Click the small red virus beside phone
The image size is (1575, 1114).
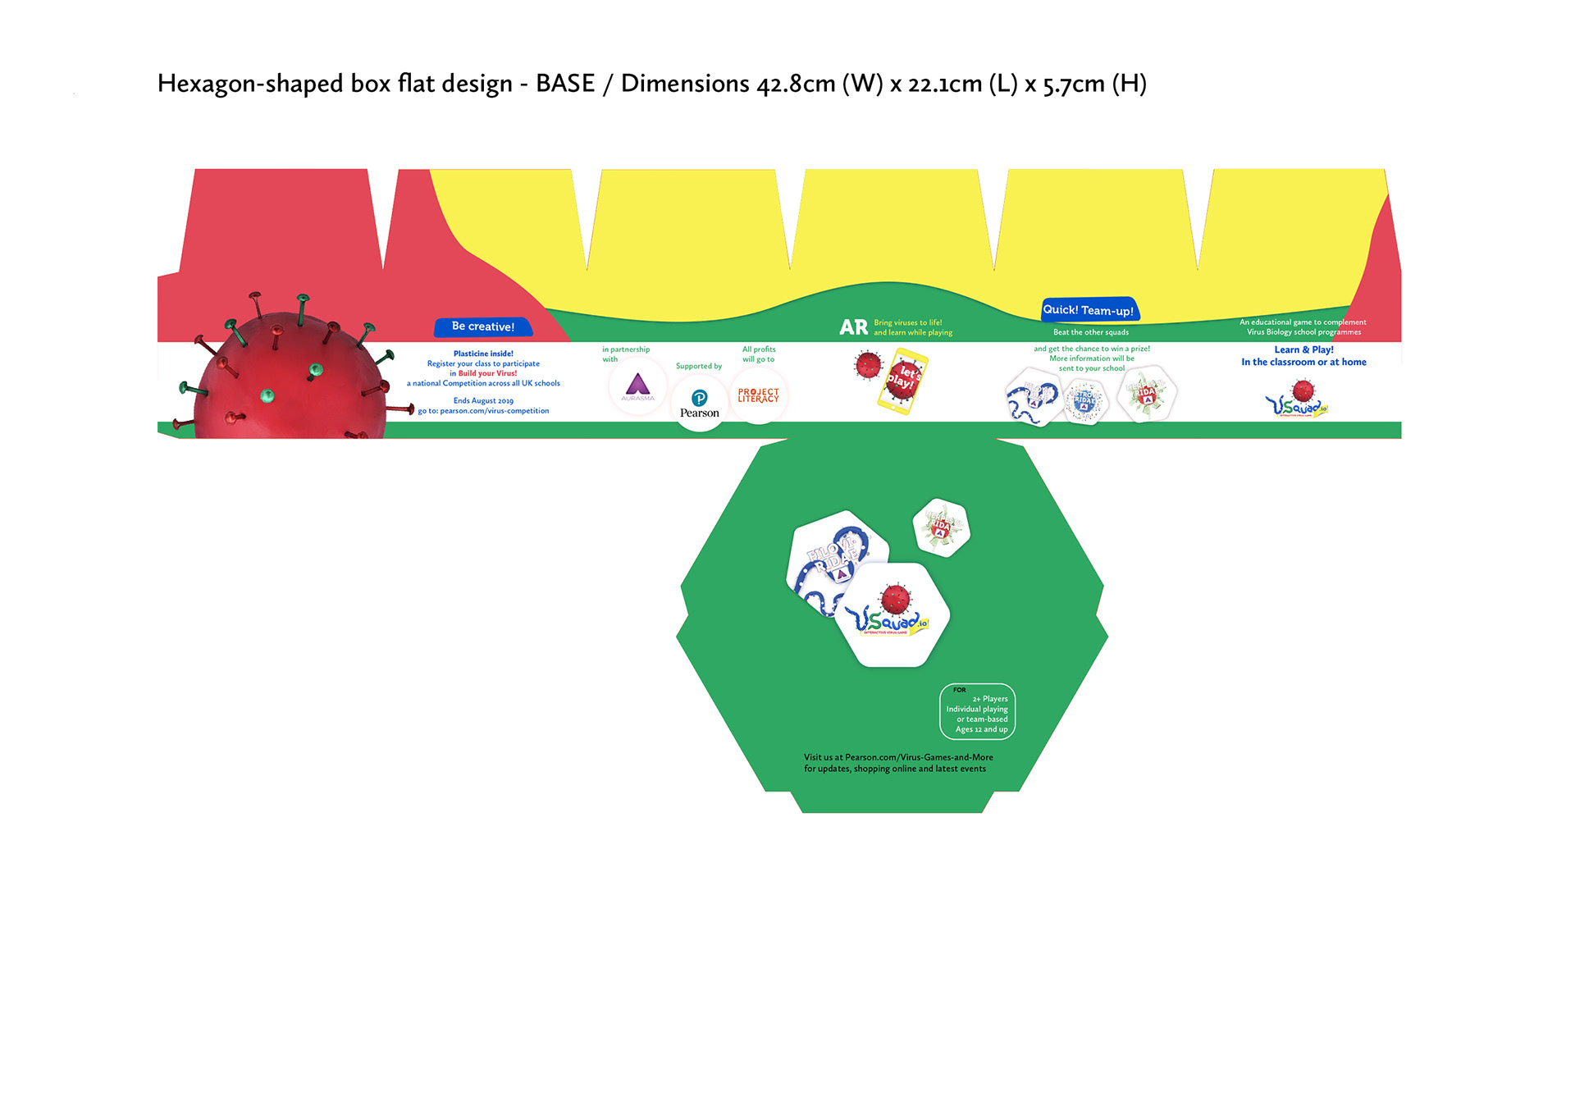[x=867, y=365]
